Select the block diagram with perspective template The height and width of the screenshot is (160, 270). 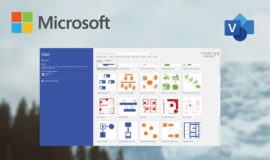[x=128, y=130]
